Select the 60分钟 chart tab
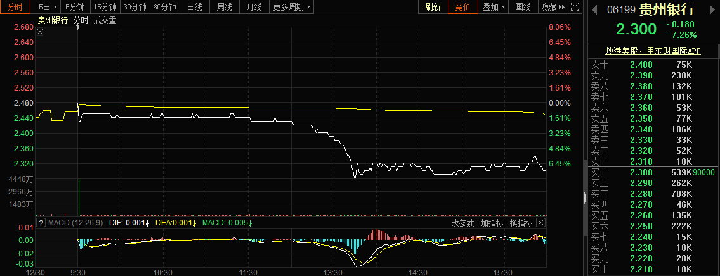This screenshot has height=276, width=720. click(x=164, y=8)
